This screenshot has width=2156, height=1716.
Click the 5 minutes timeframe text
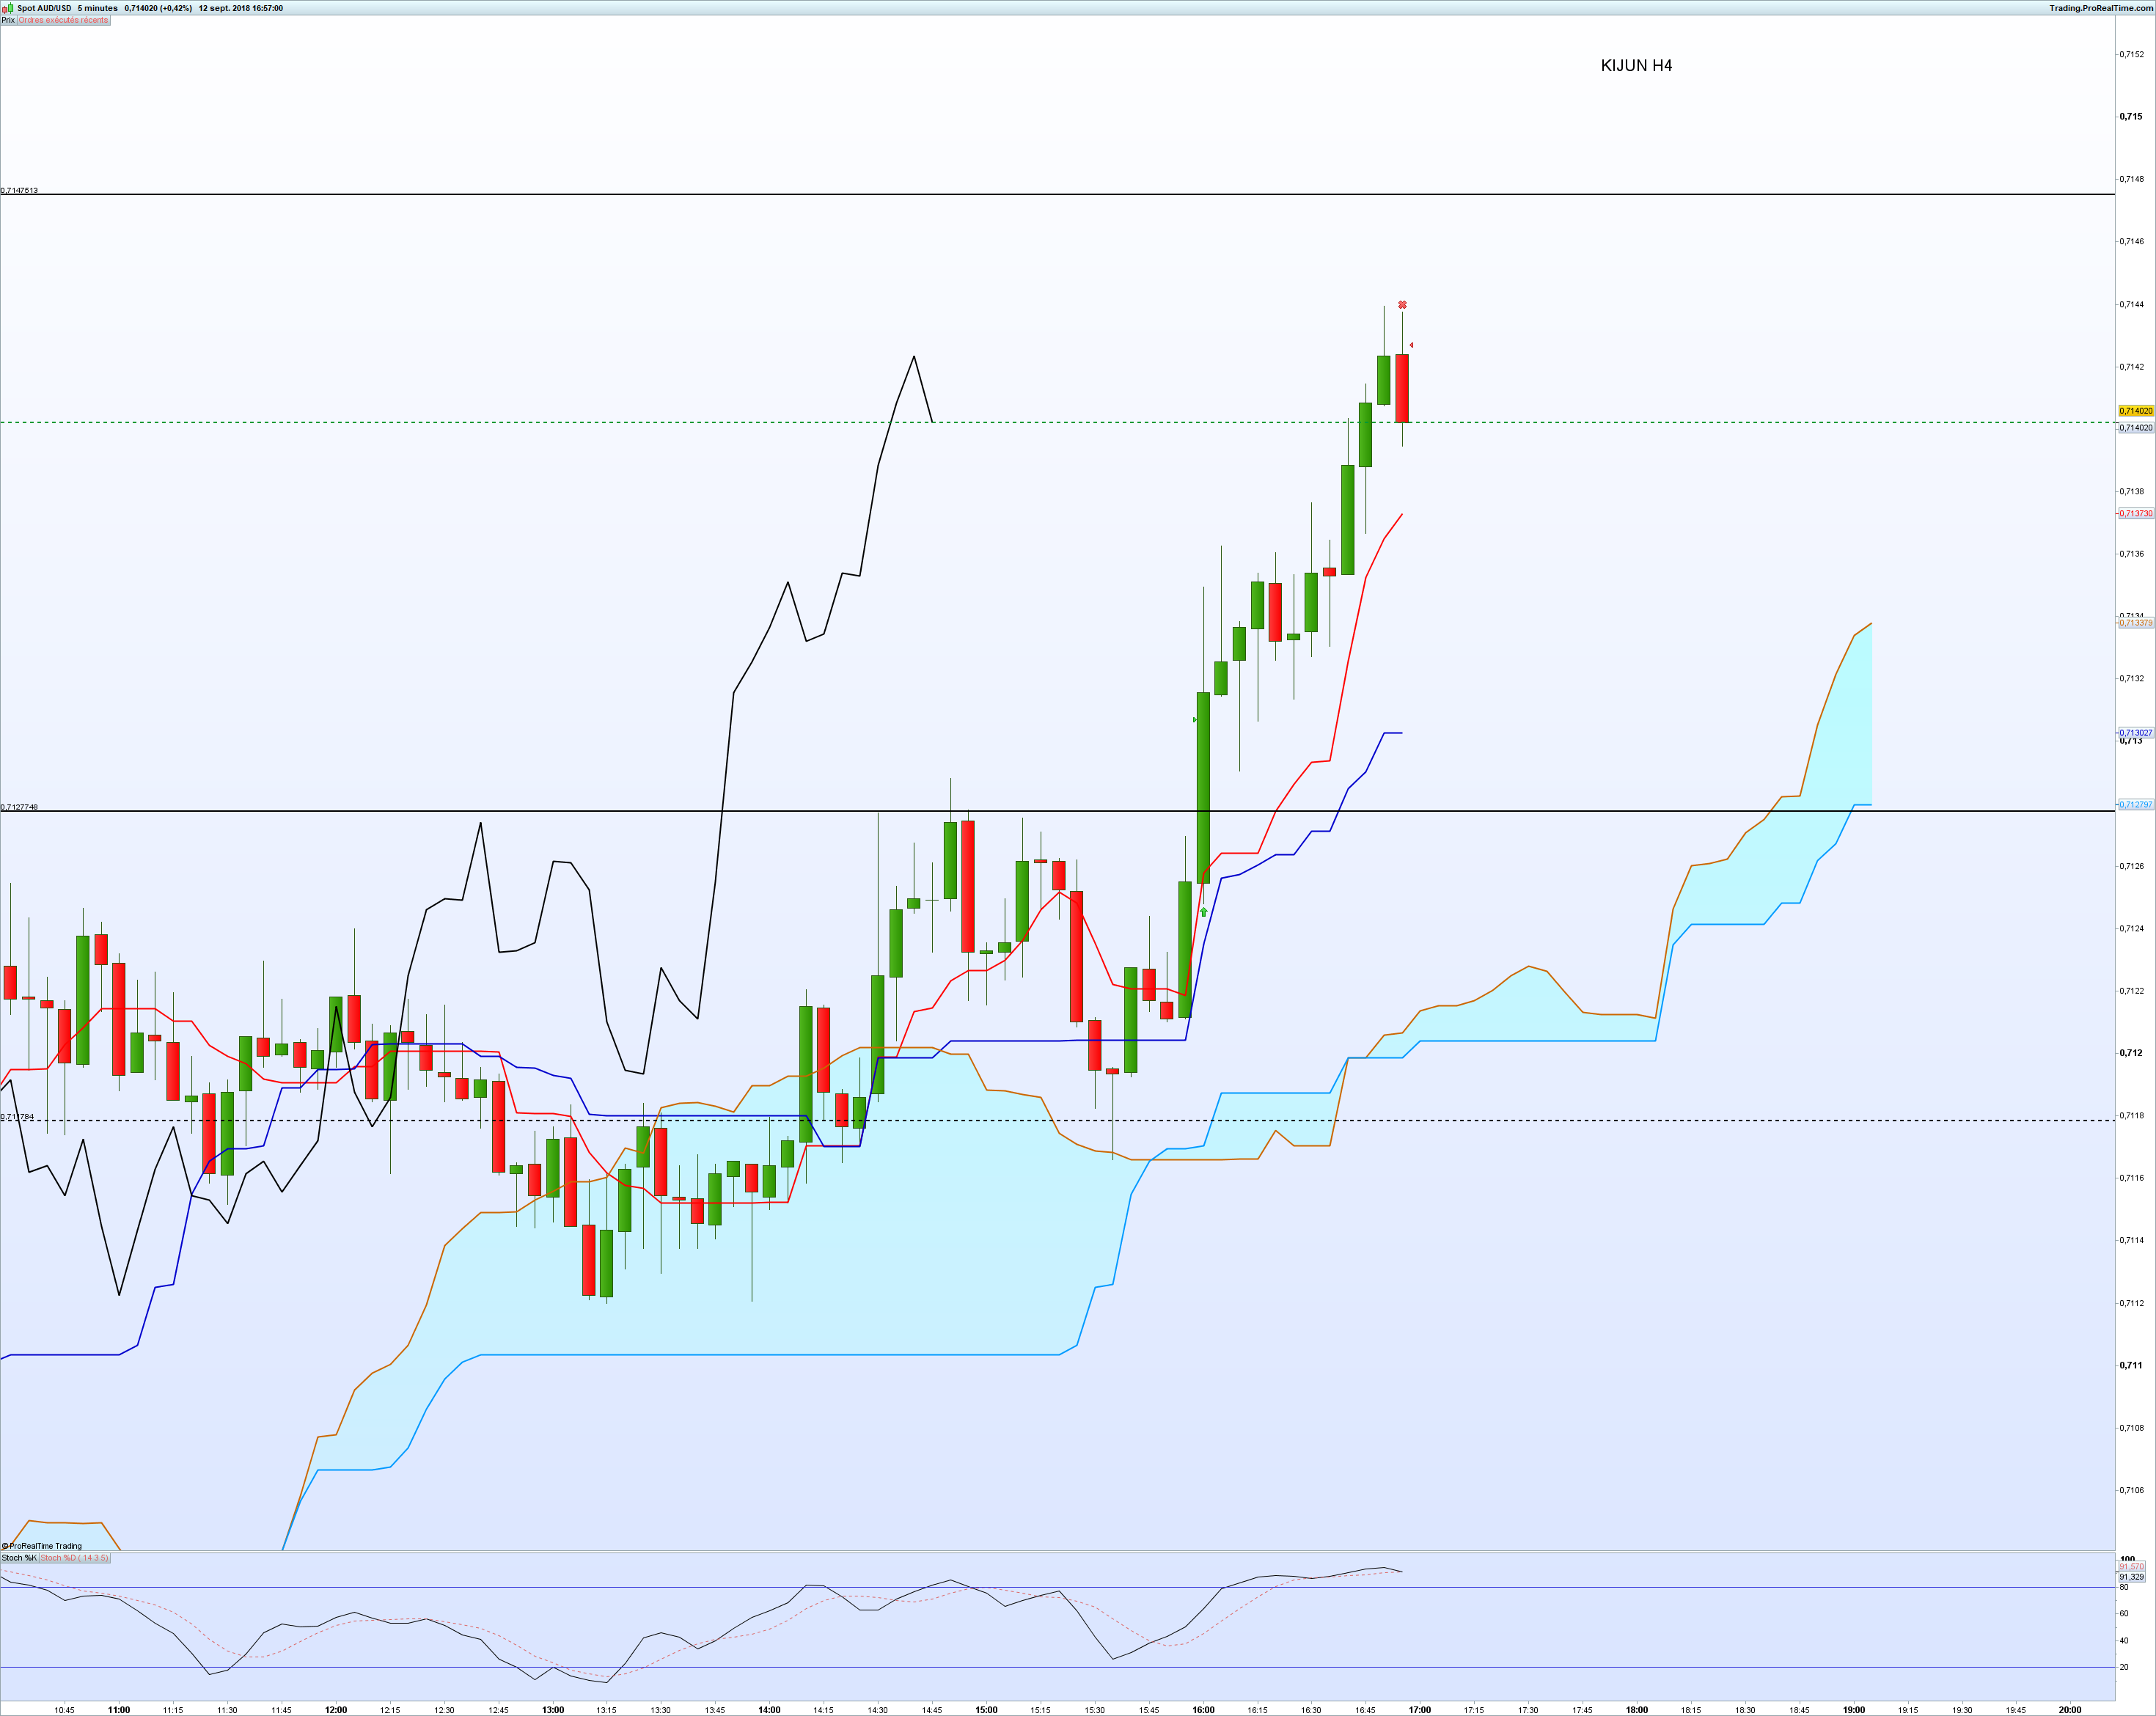tap(98, 8)
